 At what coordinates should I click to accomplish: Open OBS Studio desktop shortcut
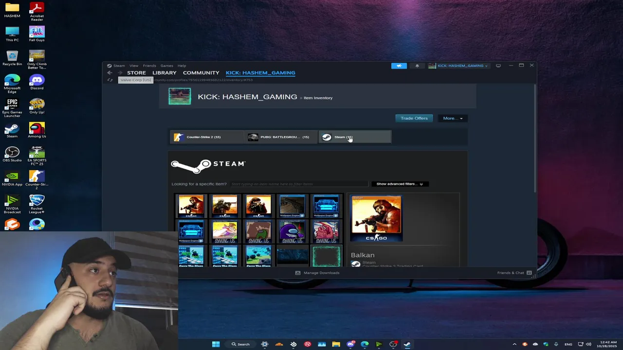[12, 155]
